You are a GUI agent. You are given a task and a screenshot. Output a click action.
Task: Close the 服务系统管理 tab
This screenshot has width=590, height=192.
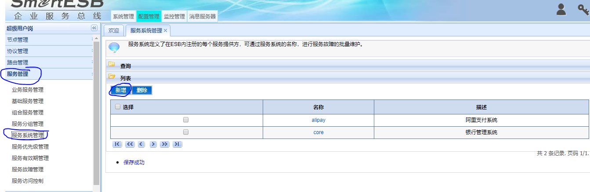tap(166, 31)
